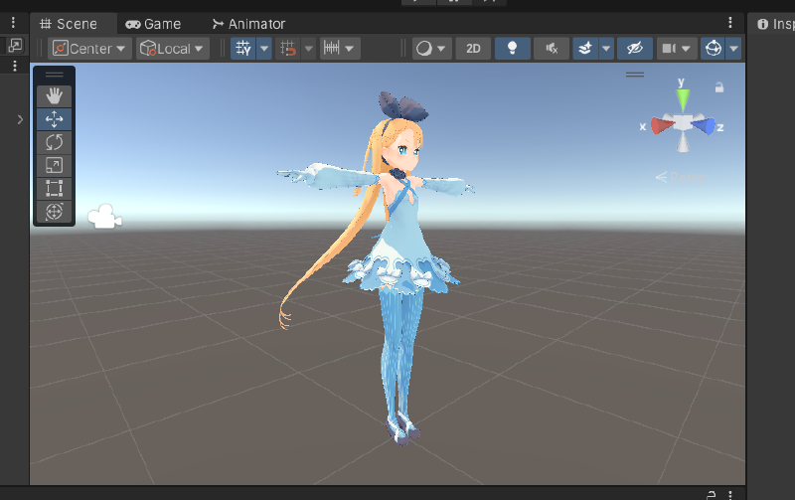The height and width of the screenshot is (500, 795).
Task: Select the Hand (view) tool
Action: [x=54, y=95]
